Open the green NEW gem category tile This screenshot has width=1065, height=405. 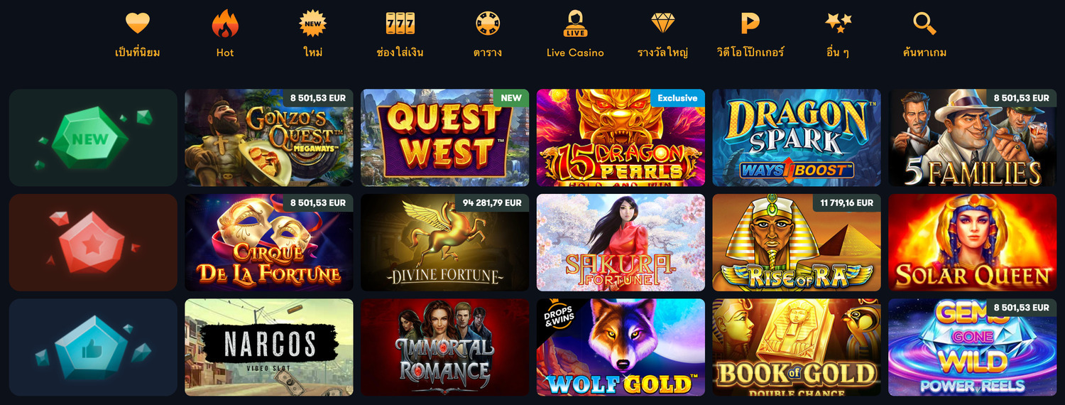93,138
